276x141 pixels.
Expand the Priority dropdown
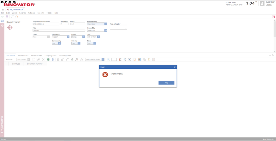coord(79,43)
